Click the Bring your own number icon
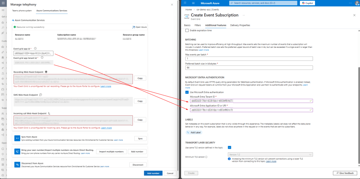The image size is (360, 179). [x=17, y=151]
